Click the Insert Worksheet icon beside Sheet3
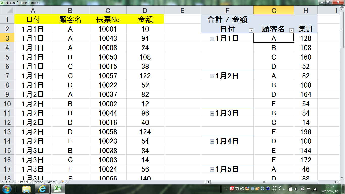345x194 pixels. pos(63,182)
